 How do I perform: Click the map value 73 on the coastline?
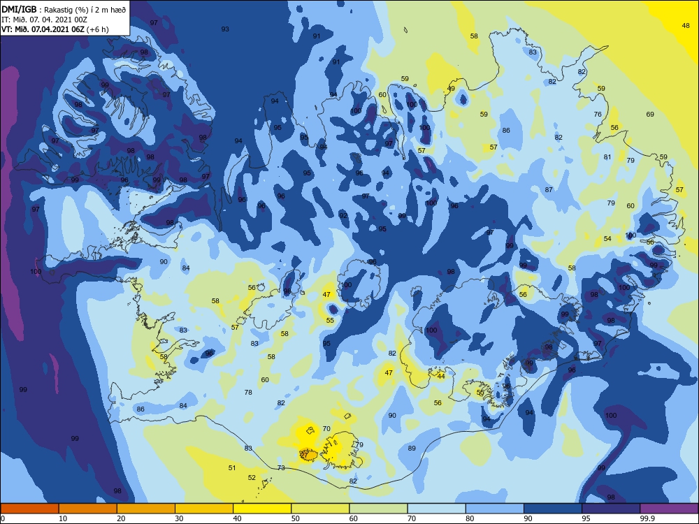tap(281, 467)
